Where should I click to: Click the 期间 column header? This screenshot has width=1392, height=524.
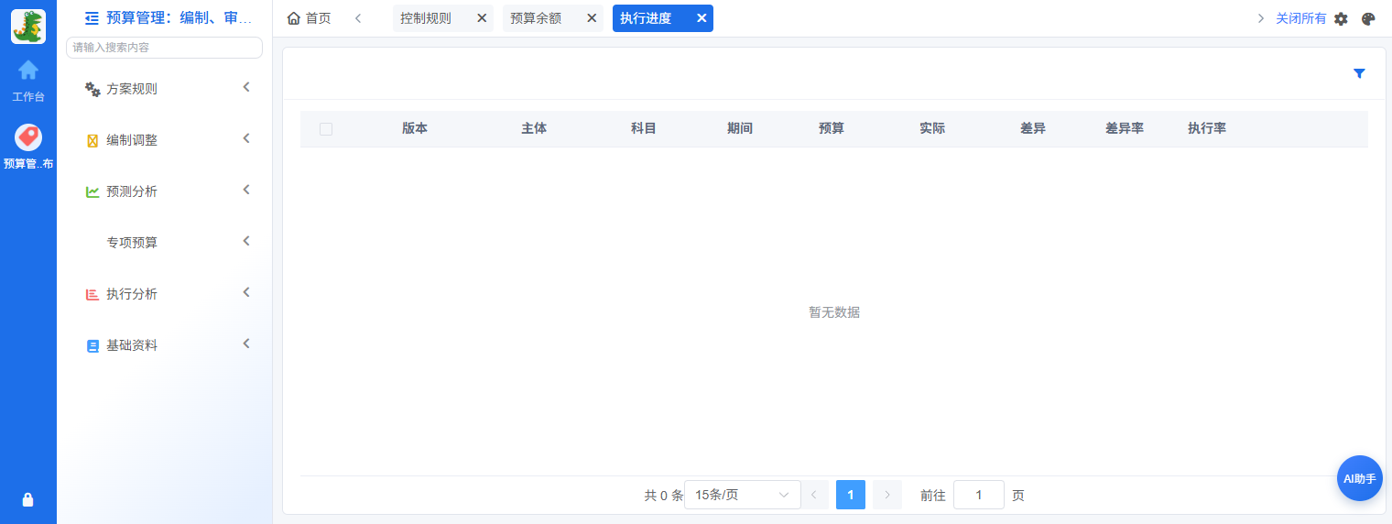[740, 129]
